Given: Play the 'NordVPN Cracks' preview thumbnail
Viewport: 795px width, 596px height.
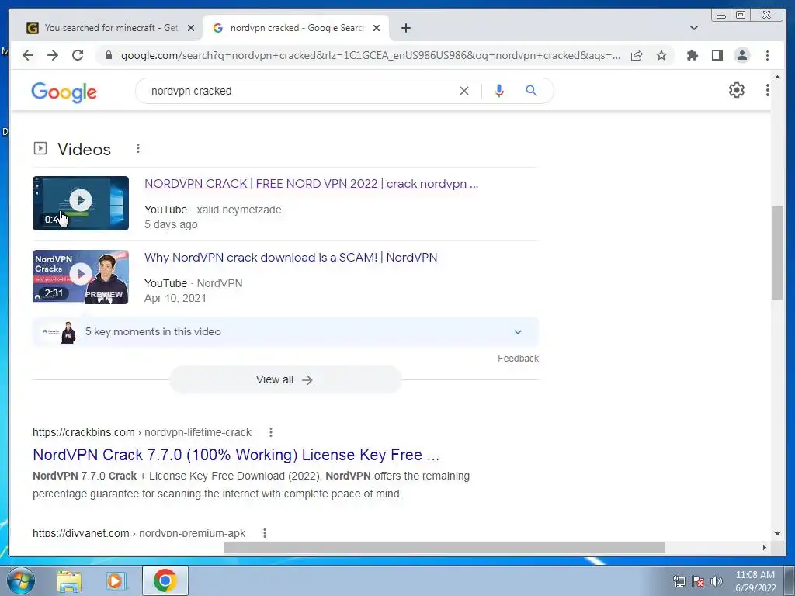Looking at the screenshot, I should click(81, 277).
